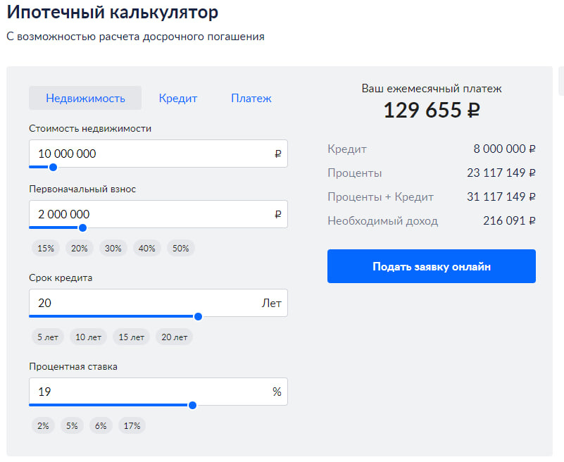Click the Первоначальный взнос input field
The width and height of the screenshot is (564, 462).
pyautogui.click(x=151, y=214)
